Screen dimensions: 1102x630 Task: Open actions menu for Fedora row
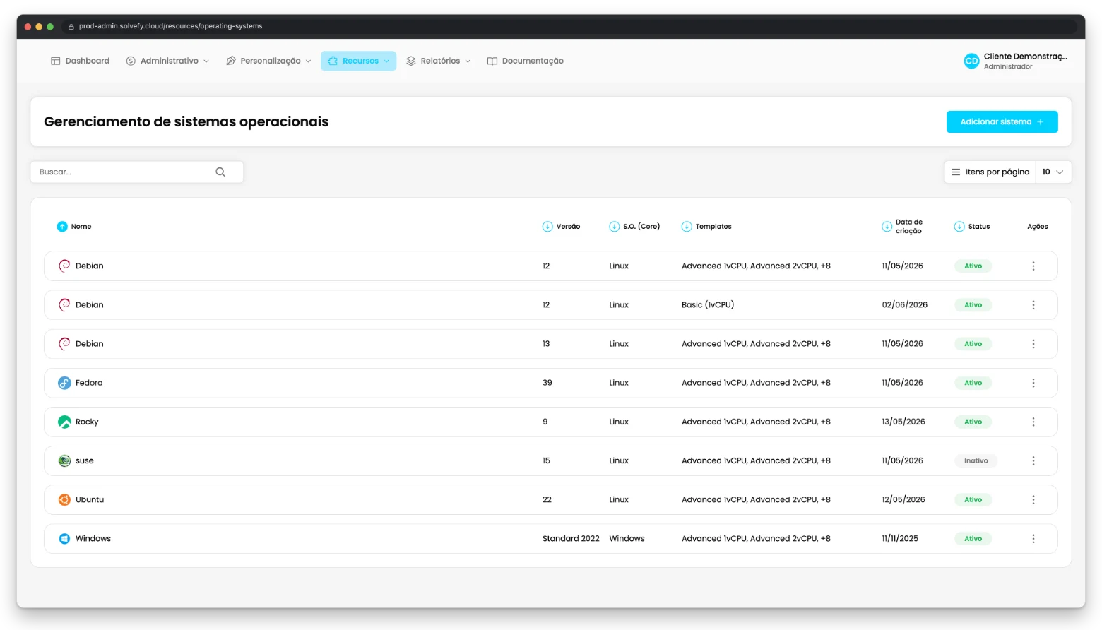(x=1033, y=383)
